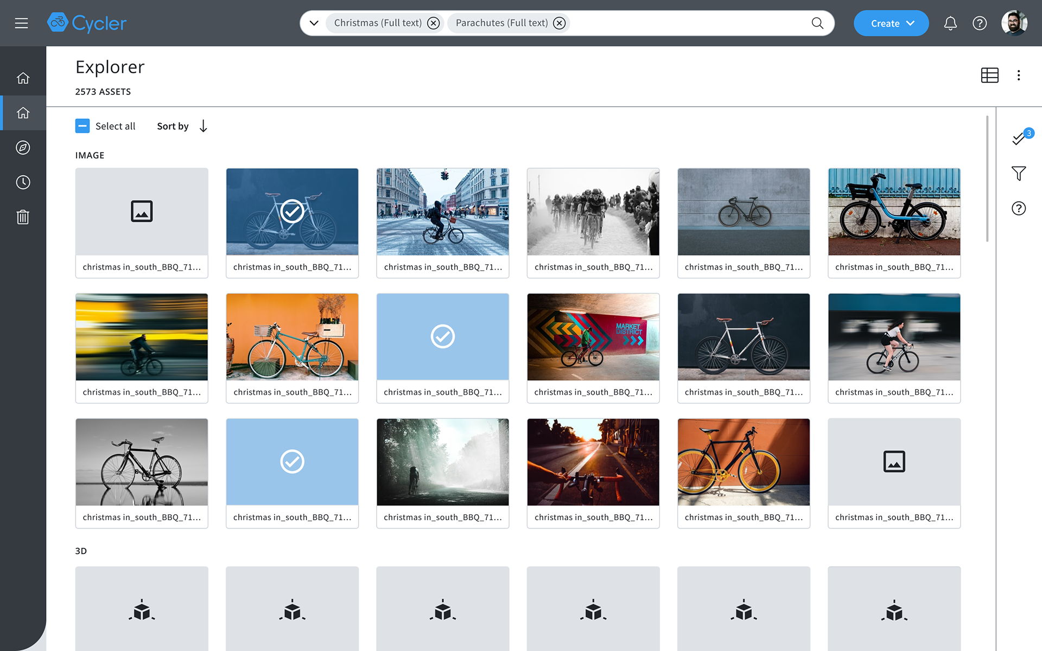
Task: Open the help icon on the right panel
Action: click(1019, 208)
